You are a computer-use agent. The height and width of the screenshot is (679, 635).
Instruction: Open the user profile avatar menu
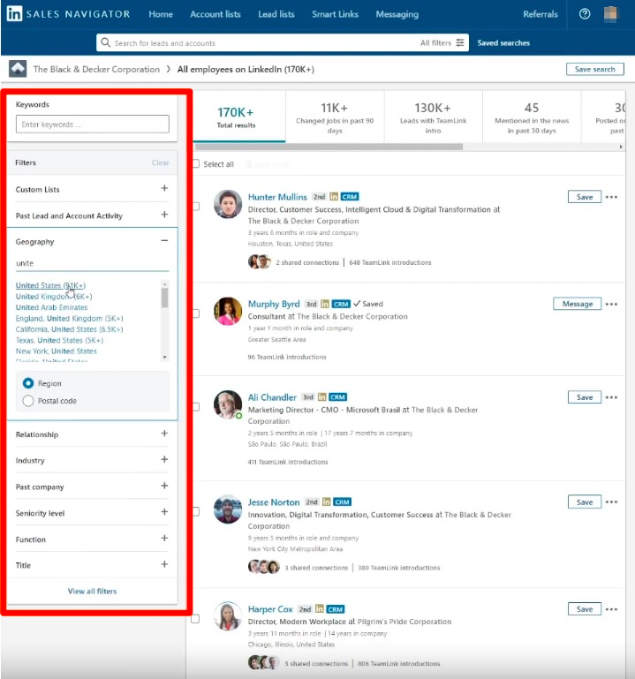[610, 14]
